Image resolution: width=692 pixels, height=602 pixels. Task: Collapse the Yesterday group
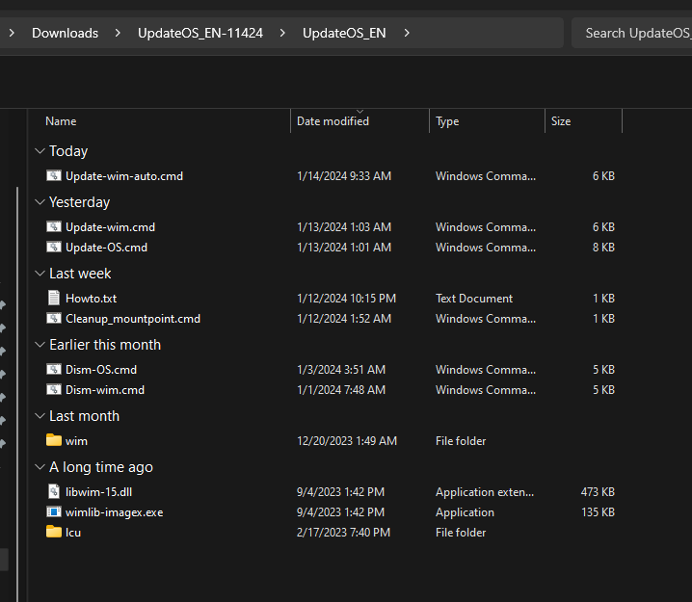pos(40,202)
